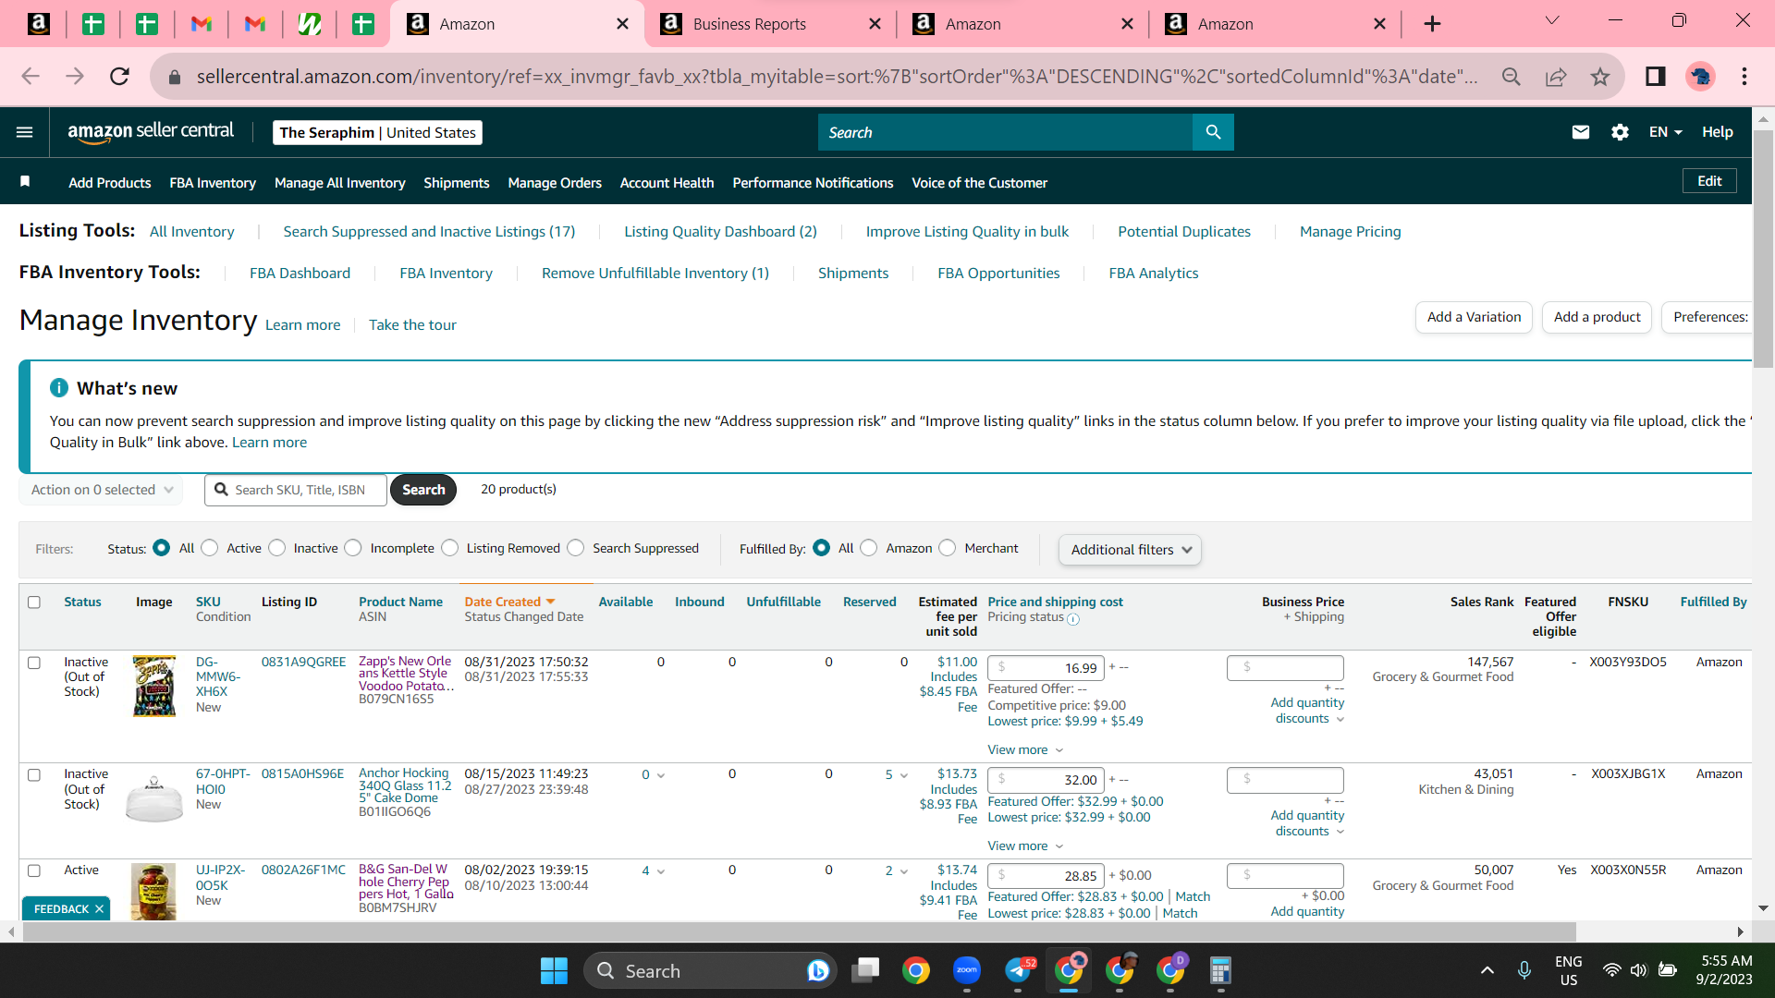
Task: Open the Chrome three-dot menu
Action: tap(1744, 77)
